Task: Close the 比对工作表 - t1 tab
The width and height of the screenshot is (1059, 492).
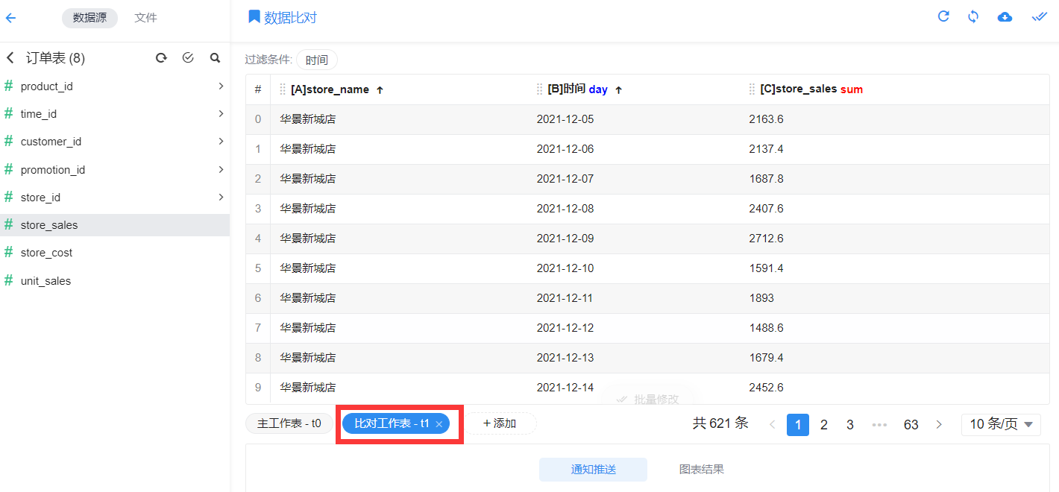Action: 439,424
